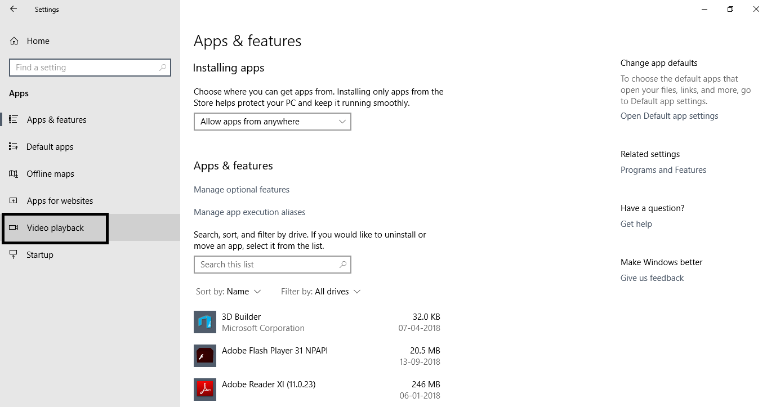
Task: Open the Sort by Name dropdown
Action: pyautogui.click(x=229, y=292)
